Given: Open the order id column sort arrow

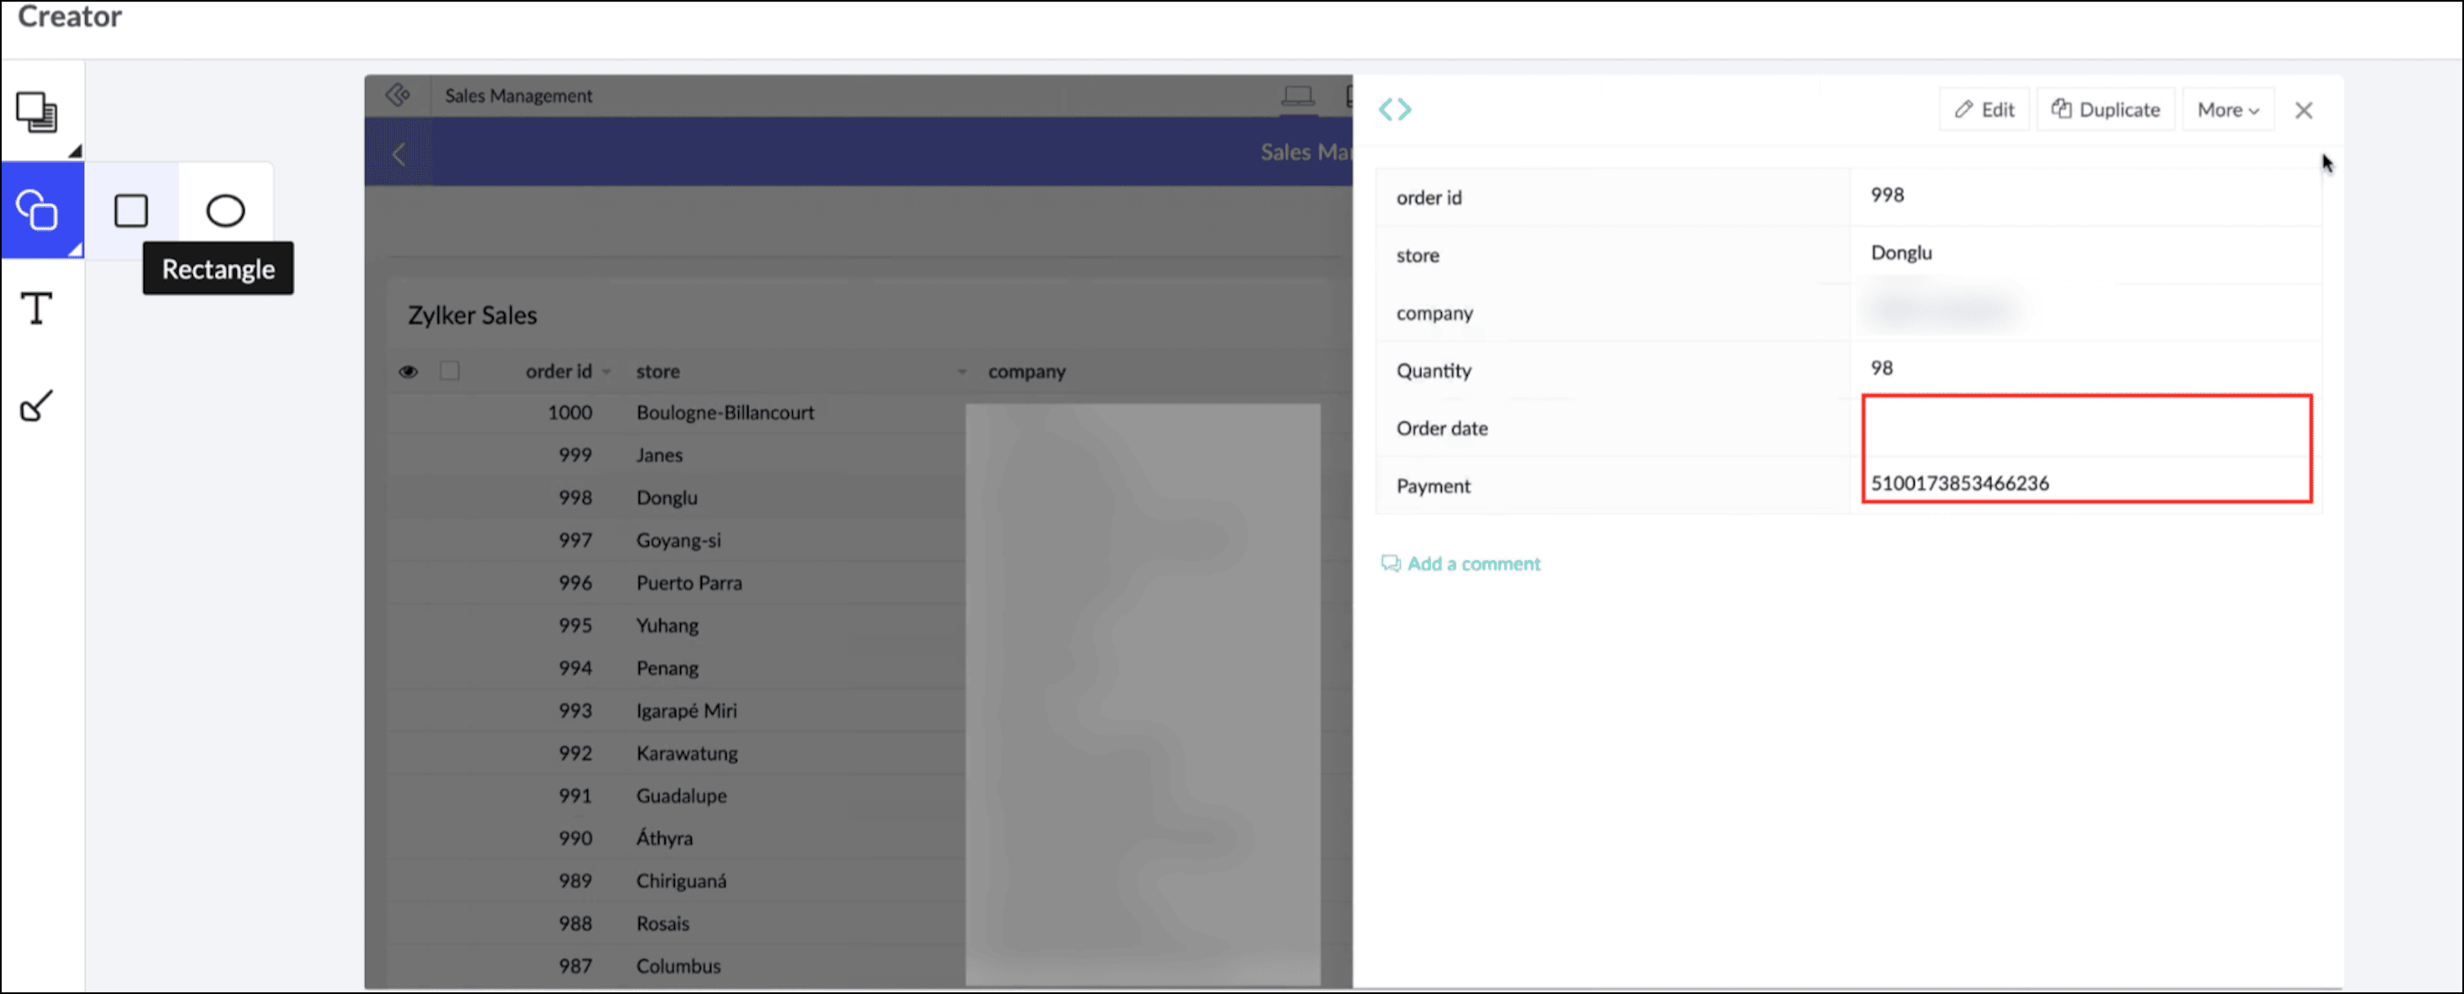Looking at the screenshot, I should [607, 371].
